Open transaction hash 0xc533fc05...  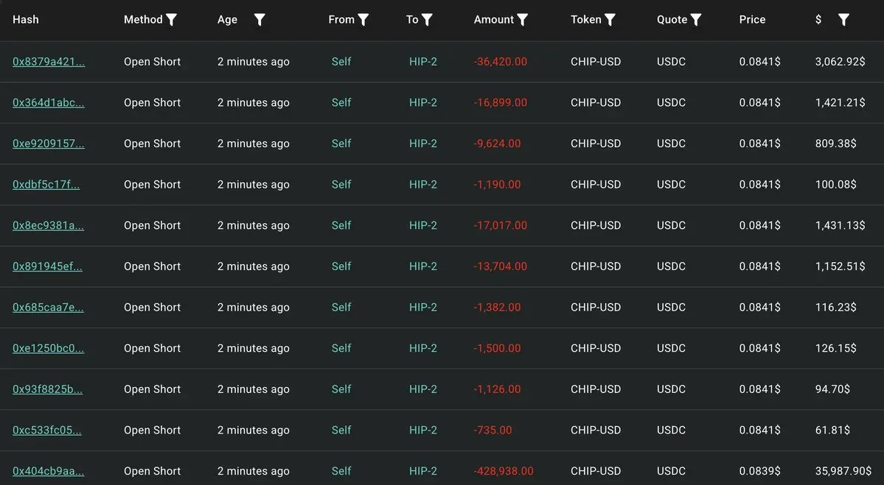click(x=46, y=431)
